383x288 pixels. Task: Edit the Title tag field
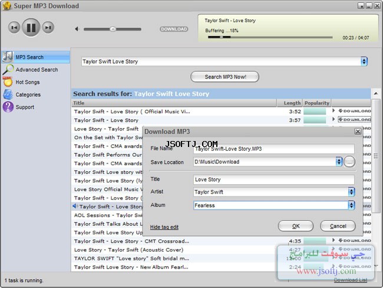pyautogui.click(x=273, y=179)
